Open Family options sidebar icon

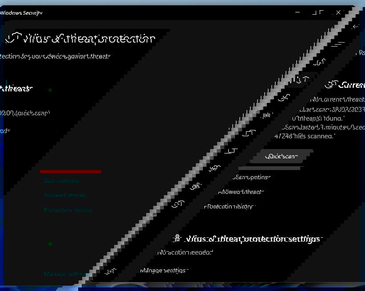pyautogui.click(x=196, y=186)
